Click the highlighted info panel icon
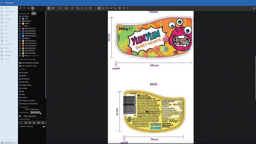This screenshot has width=256, height=144. (33, 8)
